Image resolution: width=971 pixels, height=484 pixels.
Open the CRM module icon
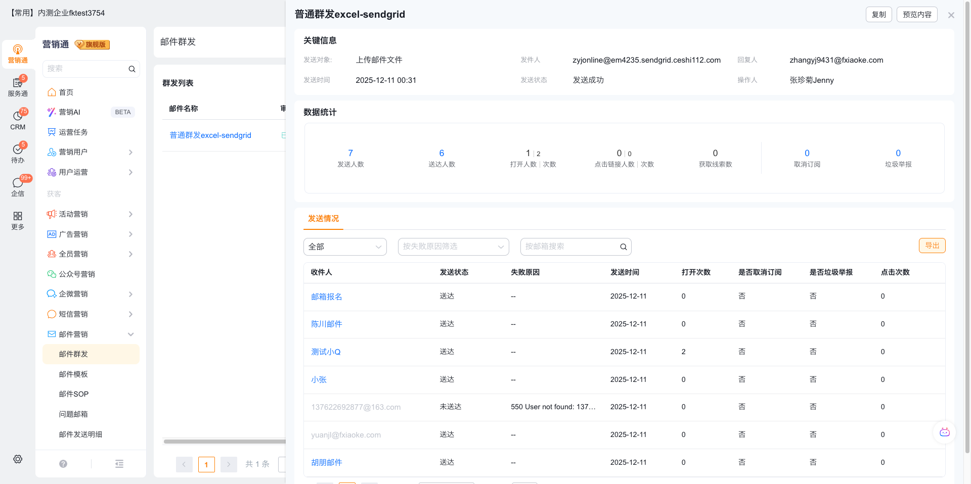[18, 120]
